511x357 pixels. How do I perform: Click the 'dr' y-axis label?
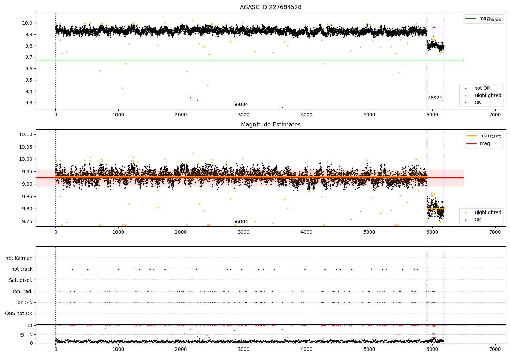22,334
